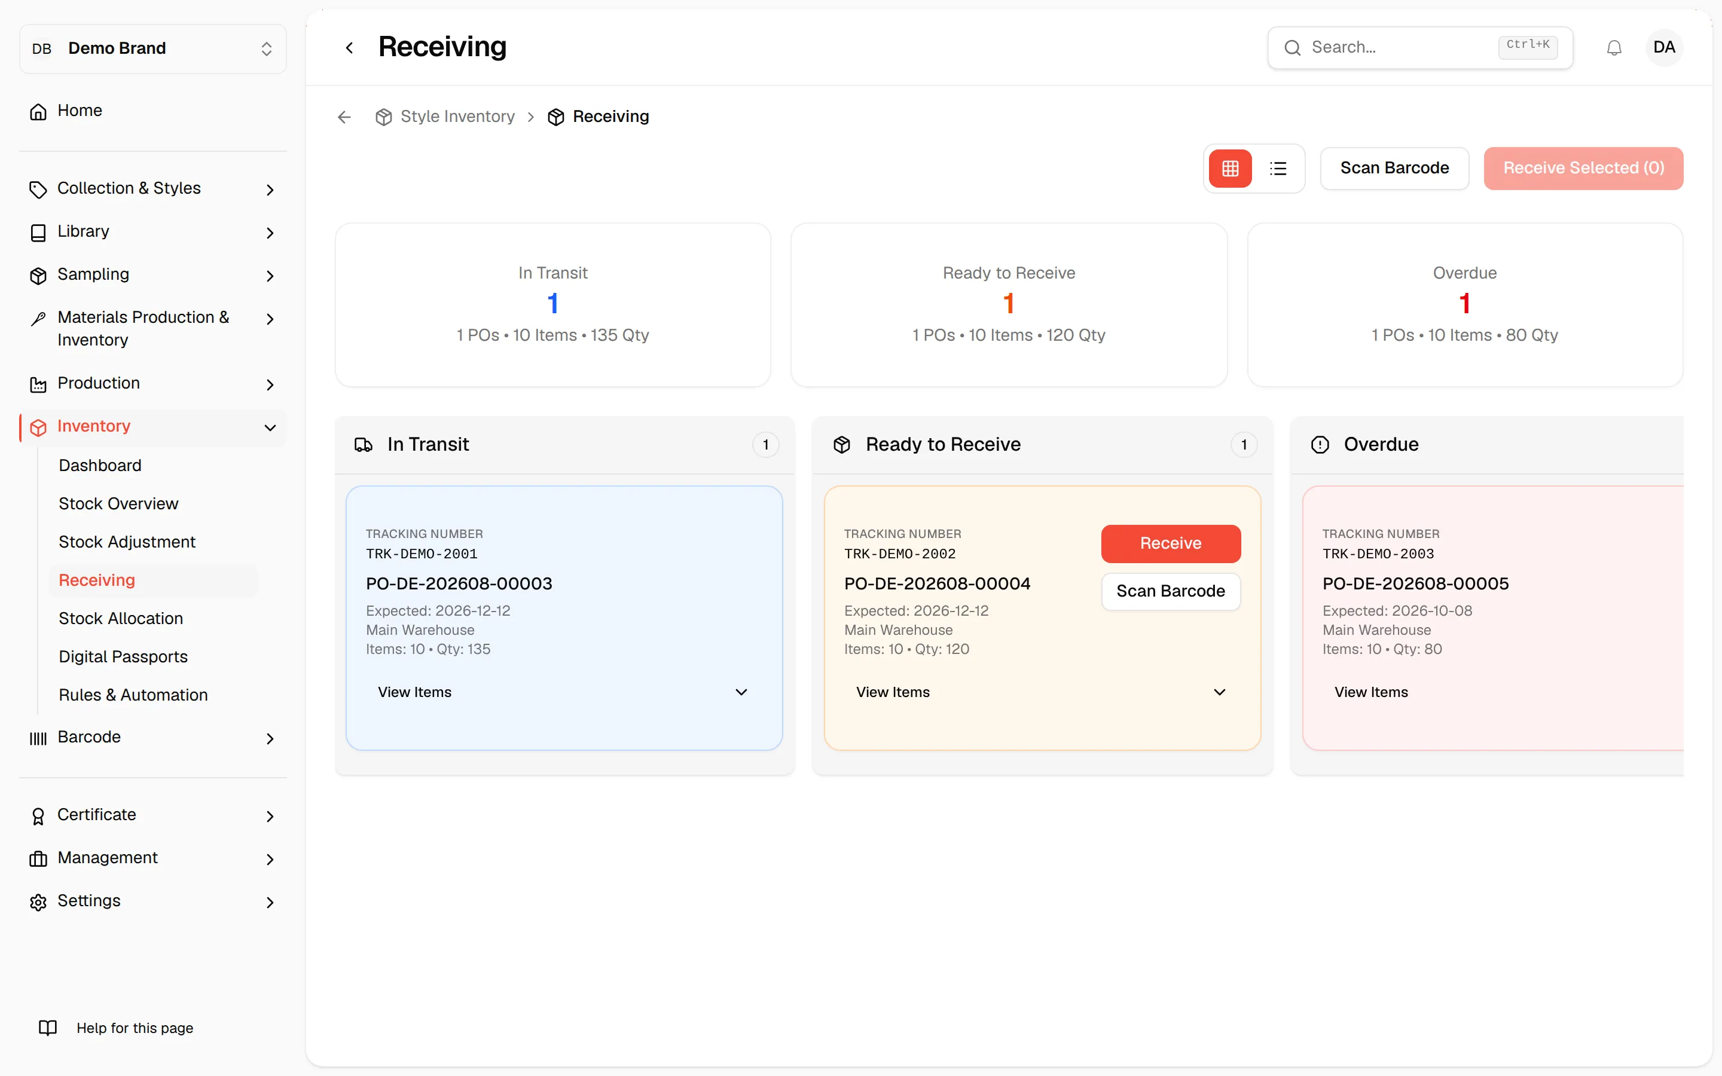This screenshot has width=1722, height=1076.
Task: Open Rules & Automation
Action: click(133, 695)
